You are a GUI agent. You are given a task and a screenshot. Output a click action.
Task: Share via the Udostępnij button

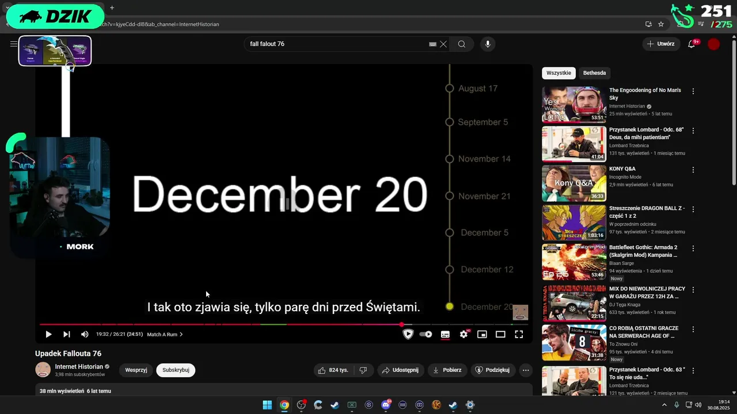401,370
